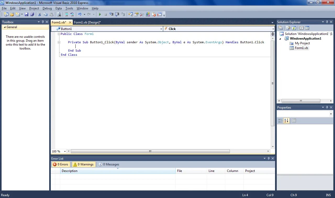Toggle auto-hide pin on Solution Explorer
335x198 pixels.
pyautogui.click(x=327, y=22)
